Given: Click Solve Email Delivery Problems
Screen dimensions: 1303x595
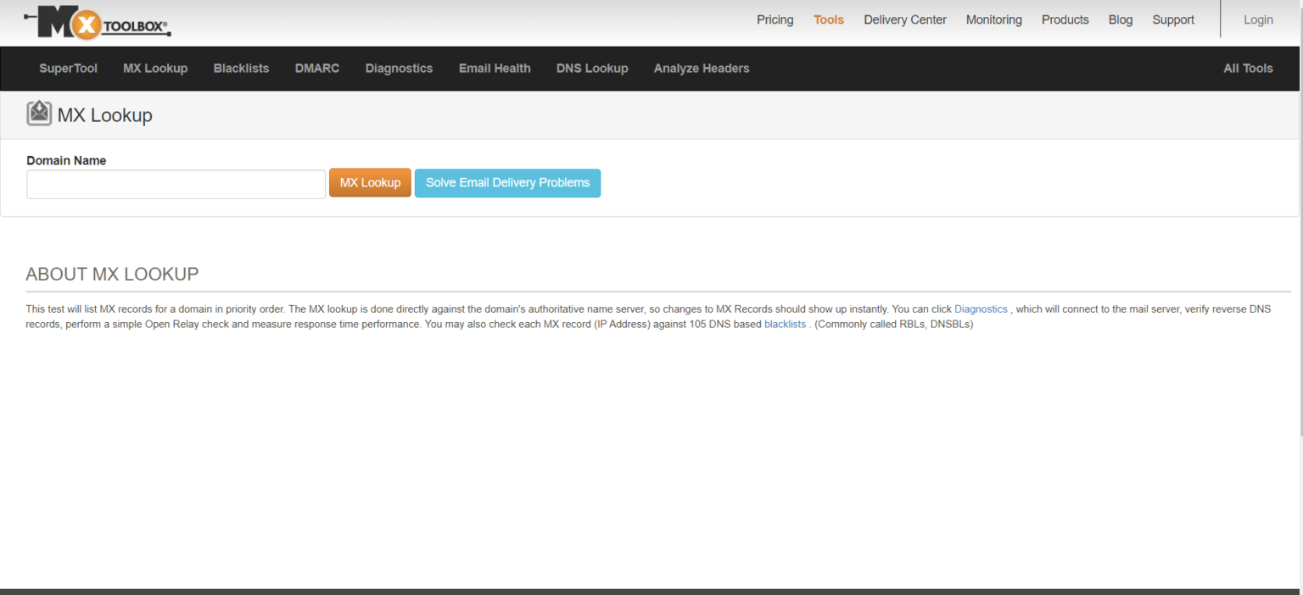Looking at the screenshot, I should point(507,182).
